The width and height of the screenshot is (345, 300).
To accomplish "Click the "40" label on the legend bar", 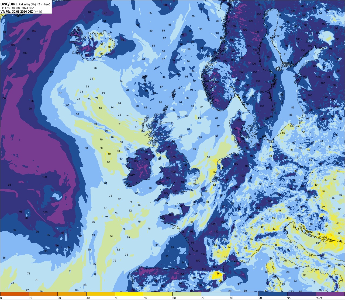I will (x=116, y=298).
